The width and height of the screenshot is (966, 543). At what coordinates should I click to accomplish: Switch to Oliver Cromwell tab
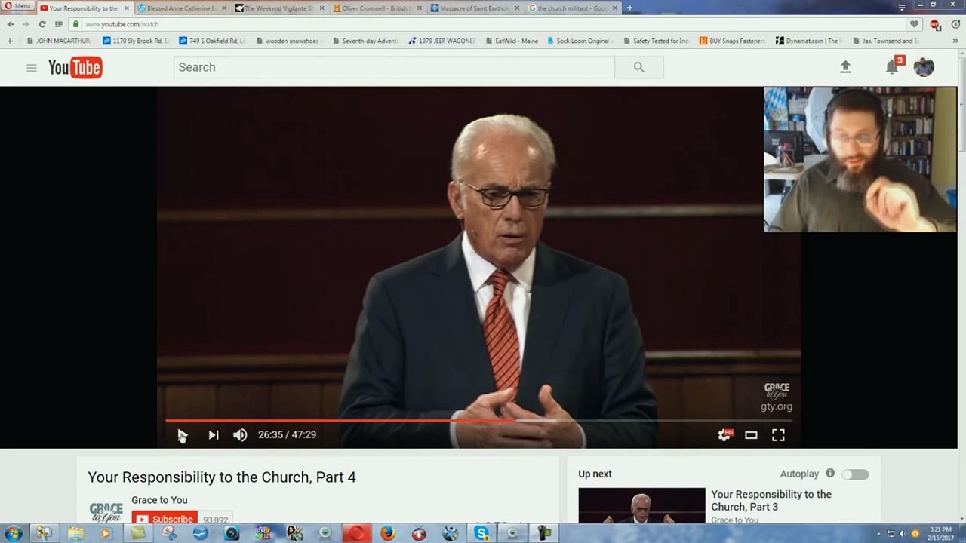(x=376, y=8)
